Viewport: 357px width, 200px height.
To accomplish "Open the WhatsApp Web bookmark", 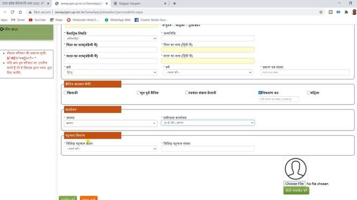I will click(x=118, y=20).
